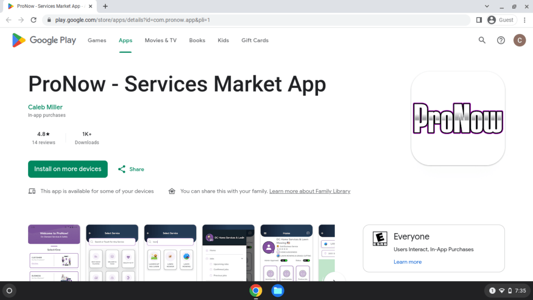
Task: Click Install on more devices button
Action: (x=68, y=169)
